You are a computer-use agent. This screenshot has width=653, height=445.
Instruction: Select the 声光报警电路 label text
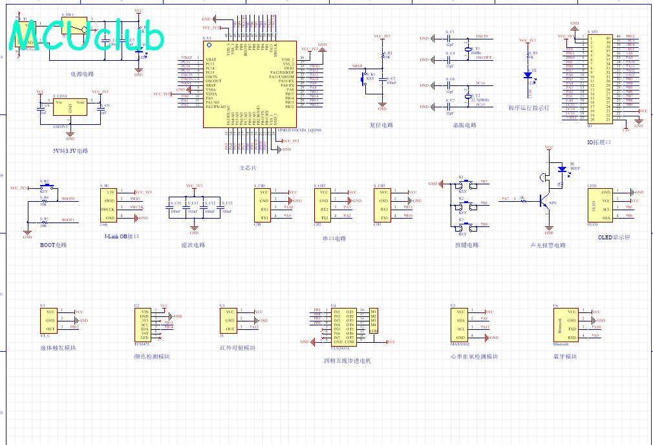[x=548, y=245]
